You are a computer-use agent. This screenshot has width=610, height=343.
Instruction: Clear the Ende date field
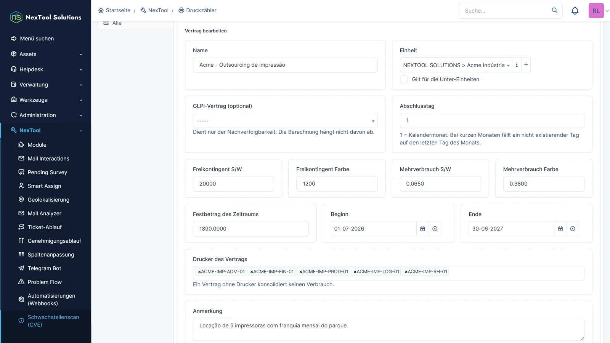point(573,229)
